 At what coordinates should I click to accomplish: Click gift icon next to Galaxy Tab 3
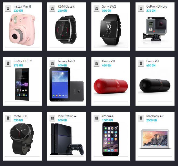tap(52, 63)
